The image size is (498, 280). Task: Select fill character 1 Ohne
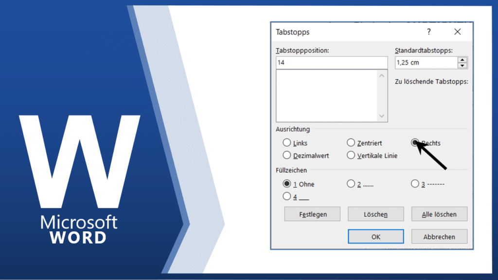[286, 184]
